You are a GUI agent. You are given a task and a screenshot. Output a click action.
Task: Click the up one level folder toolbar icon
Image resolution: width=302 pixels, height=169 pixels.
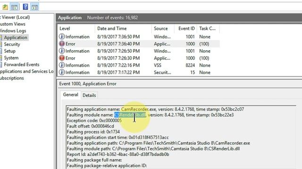[5, 7]
